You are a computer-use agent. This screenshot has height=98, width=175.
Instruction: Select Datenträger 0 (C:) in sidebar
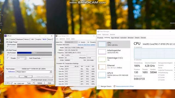(114, 59)
